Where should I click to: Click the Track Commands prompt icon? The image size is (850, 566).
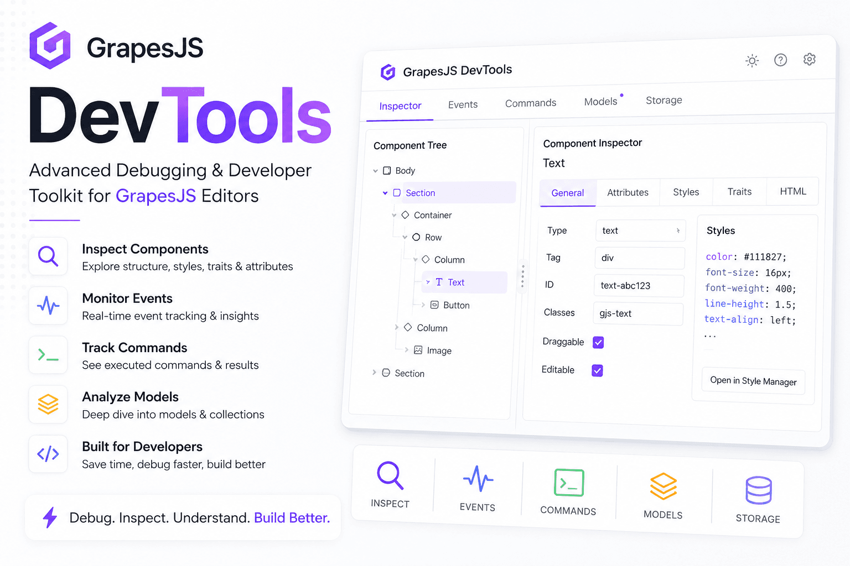point(48,355)
